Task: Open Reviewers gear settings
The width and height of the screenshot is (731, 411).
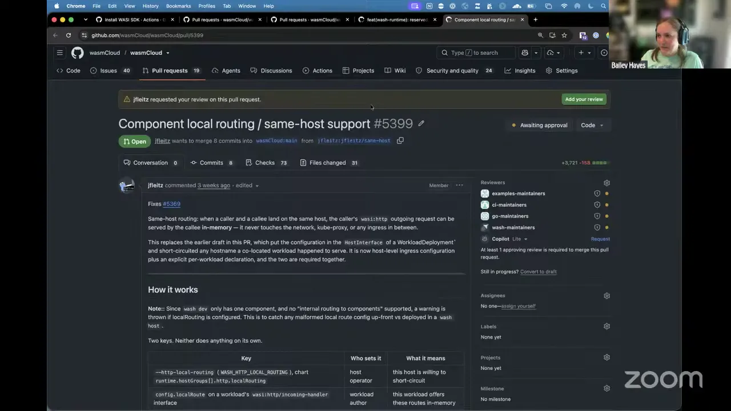Action: (x=607, y=183)
